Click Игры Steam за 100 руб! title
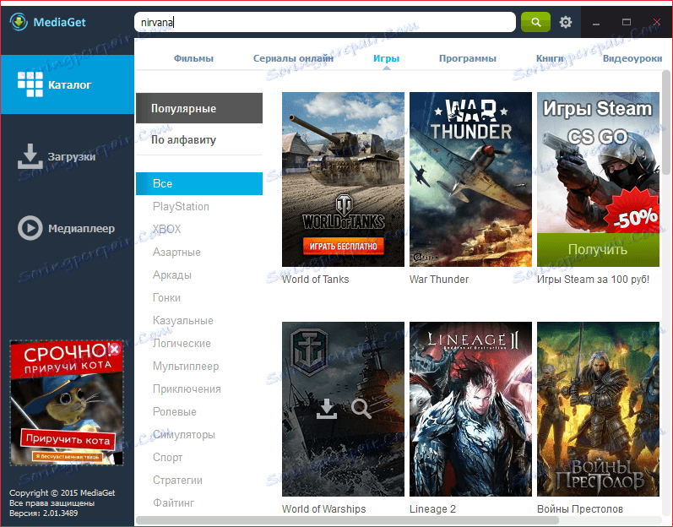This screenshot has width=673, height=527. 593,280
